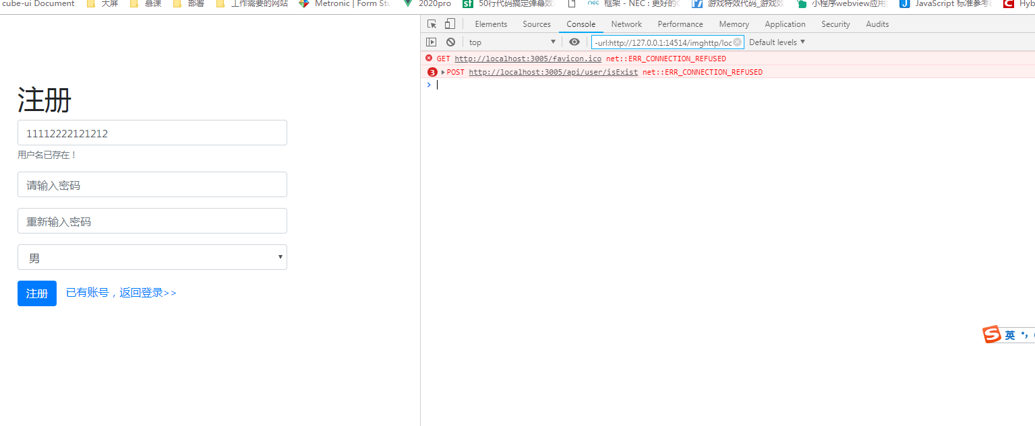1035x426 pixels.
Task: Click the error count badge showing 3
Action: click(432, 72)
